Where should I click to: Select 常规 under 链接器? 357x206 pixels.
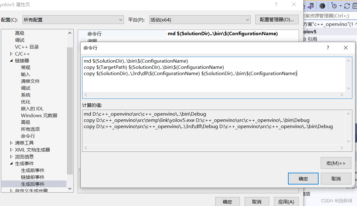[26, 67]
